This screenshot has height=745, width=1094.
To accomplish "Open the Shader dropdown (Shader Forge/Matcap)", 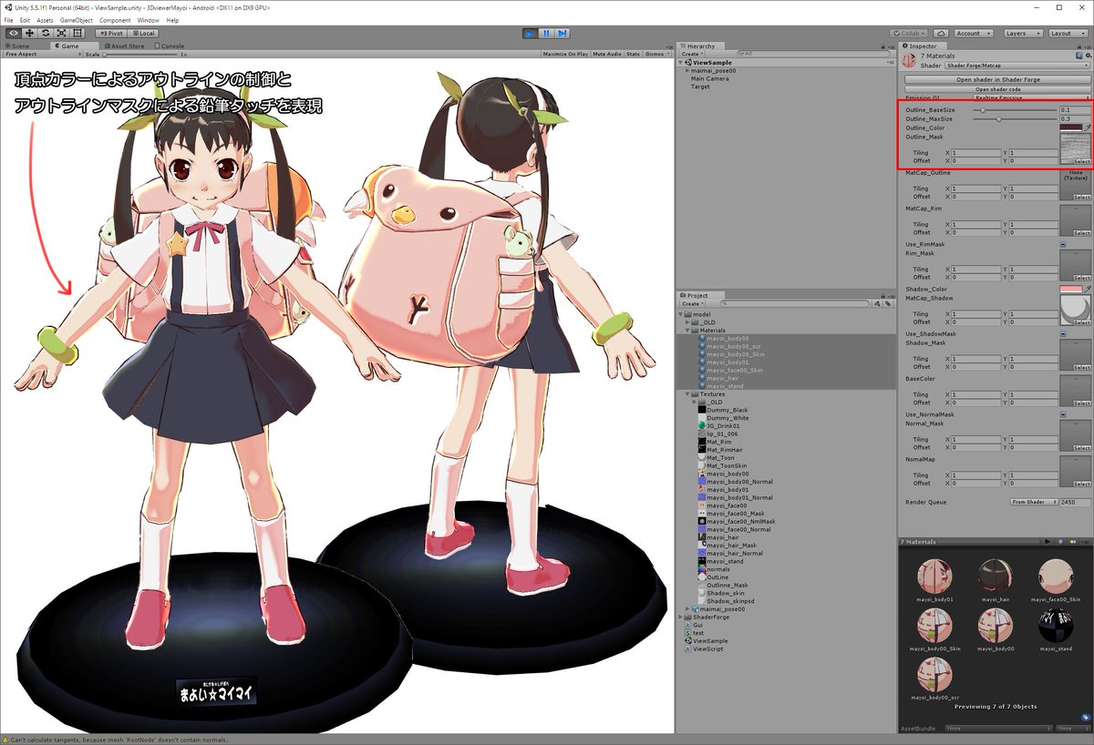I will [1017, 66].
